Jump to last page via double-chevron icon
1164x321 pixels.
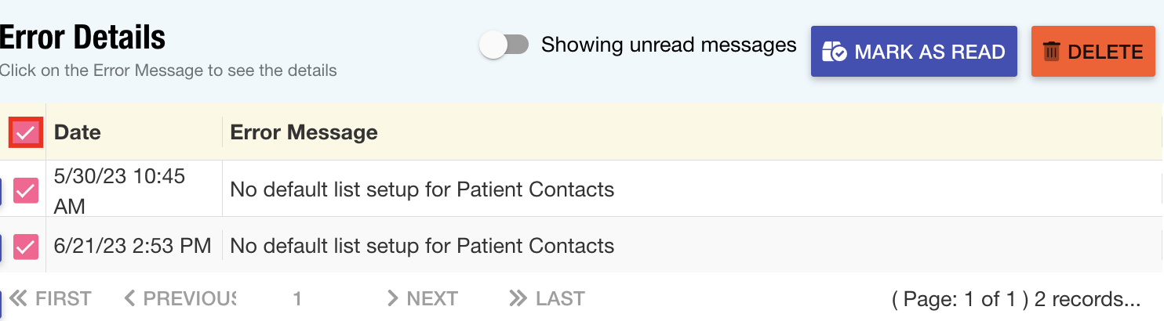[518, 298]
